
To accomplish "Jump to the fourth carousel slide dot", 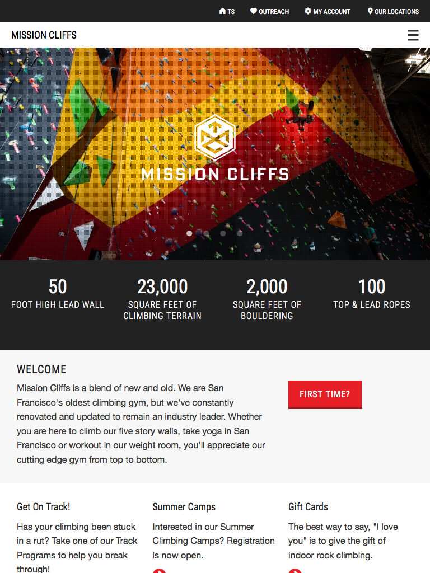I will (240, 233).
